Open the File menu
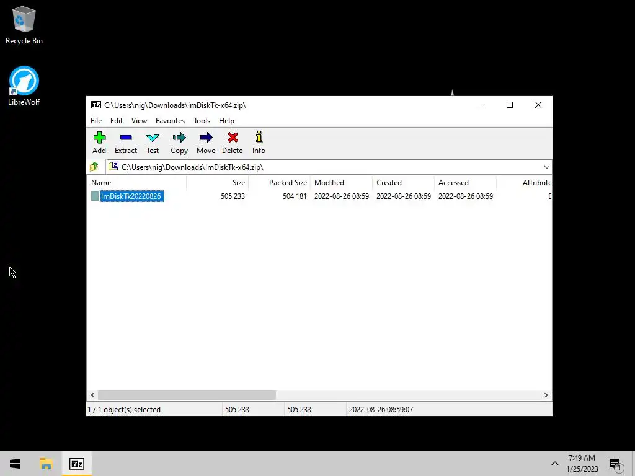 (96, 121)
